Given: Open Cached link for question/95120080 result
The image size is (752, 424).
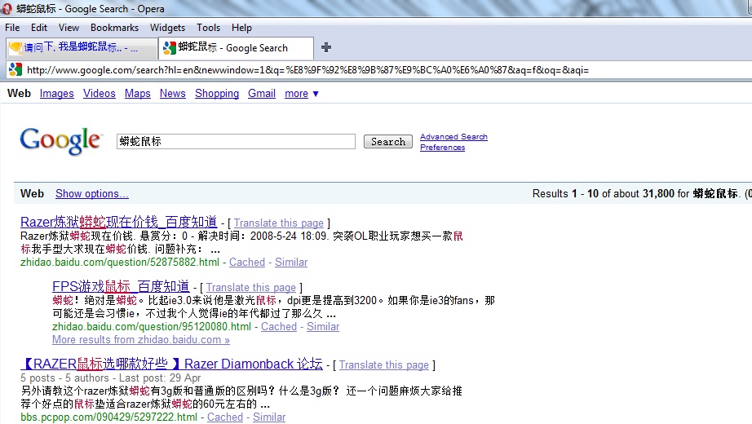Looking at the screenshot, I should click(279, 327).
